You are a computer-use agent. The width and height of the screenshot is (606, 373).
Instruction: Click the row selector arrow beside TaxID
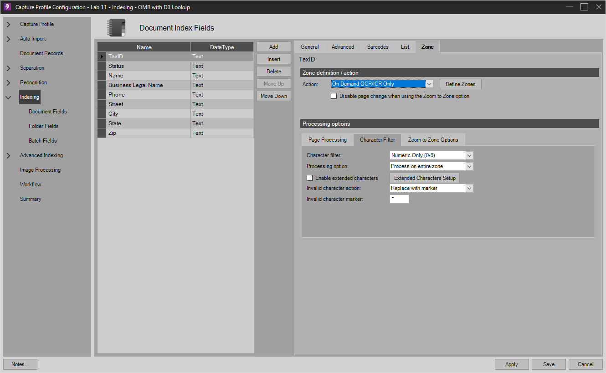[x=101, y=56]
